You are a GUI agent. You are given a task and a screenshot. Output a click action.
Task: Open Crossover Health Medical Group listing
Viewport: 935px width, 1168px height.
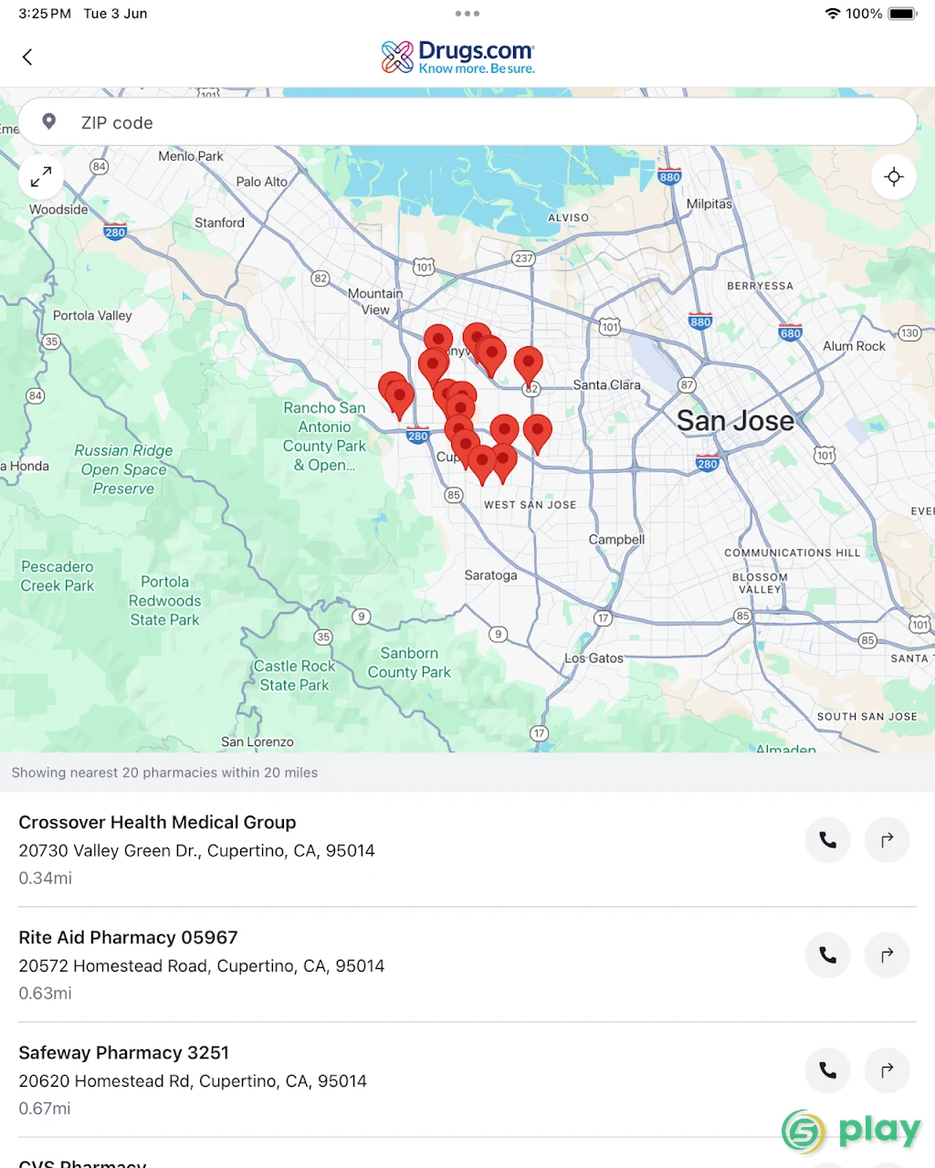point(467,849)
